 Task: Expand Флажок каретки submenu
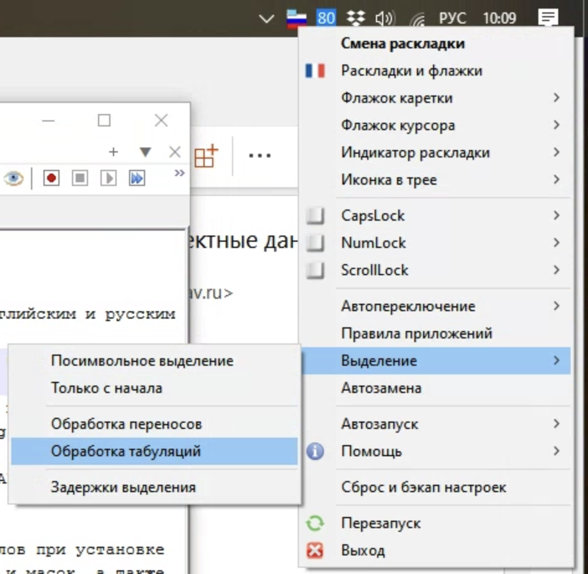pos(436,98)
